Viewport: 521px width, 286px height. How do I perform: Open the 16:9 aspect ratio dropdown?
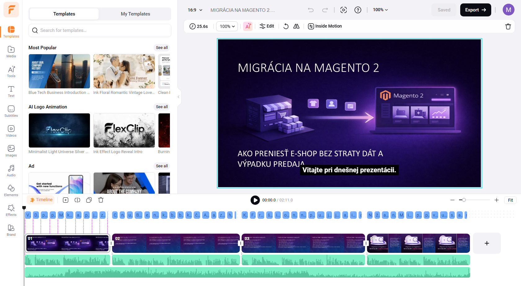[195, 10]
